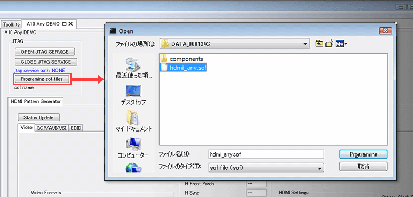
Task: Click OPEN JTAG SERVICE button
Action: click(x=45, y=52)
